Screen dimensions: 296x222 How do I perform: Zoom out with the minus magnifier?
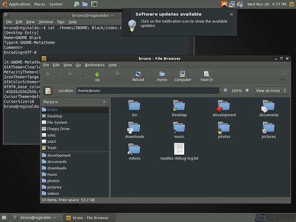tap(226, 91)
